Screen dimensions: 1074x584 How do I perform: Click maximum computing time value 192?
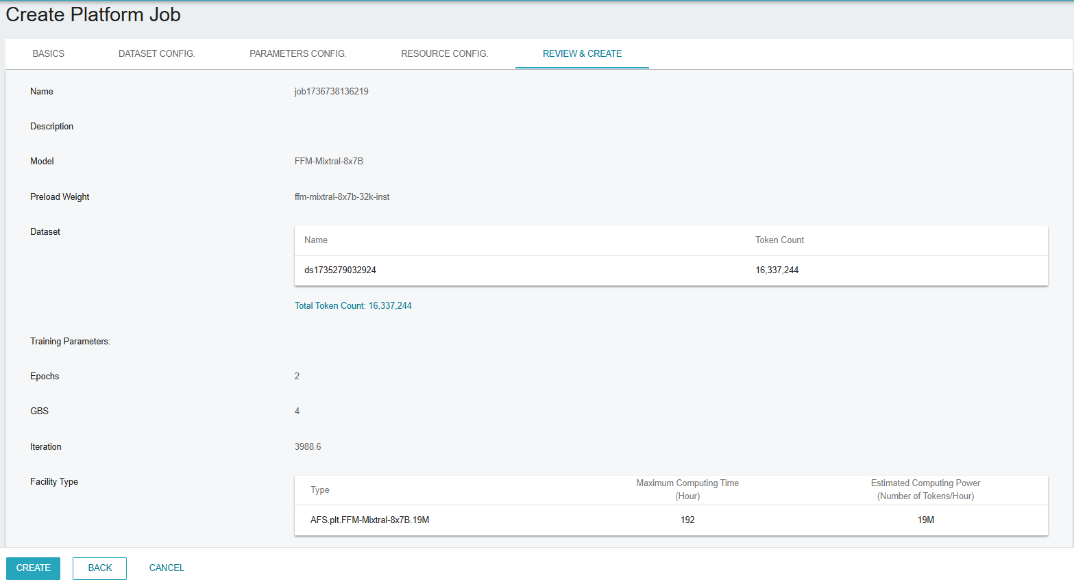[x=687, y=520]
